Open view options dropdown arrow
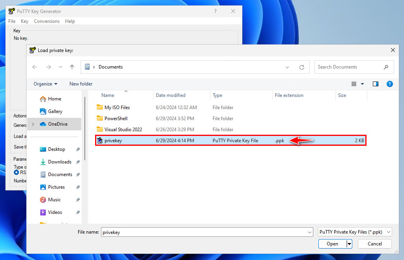Viewport: 404px width, 260px height. tap(362, 84)
